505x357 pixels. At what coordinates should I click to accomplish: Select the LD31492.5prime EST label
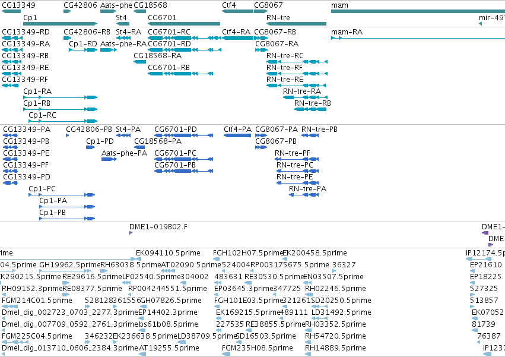point(341,312)
